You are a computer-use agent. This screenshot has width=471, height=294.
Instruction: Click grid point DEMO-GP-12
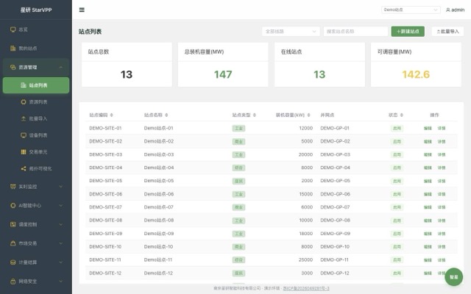coord(335,273)
